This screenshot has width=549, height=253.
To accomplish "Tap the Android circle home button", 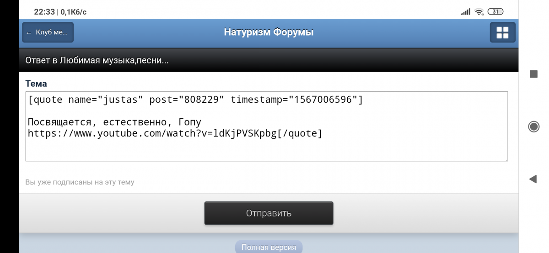I will tap(533, 126).
